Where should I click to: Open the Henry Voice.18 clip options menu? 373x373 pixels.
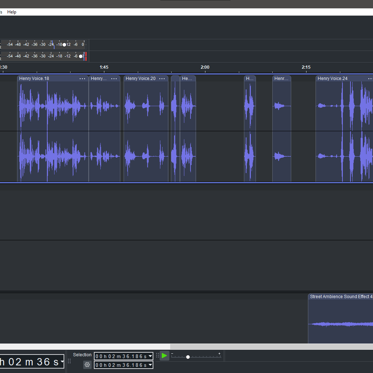[82, 79]
